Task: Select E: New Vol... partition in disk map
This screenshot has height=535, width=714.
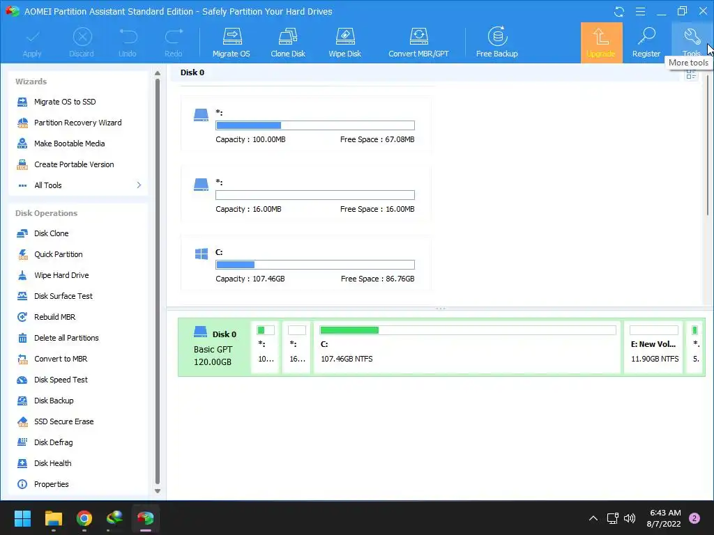Action: click(654, 348)
